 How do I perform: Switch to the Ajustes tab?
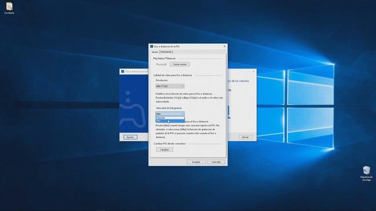[x=155, y=52]
